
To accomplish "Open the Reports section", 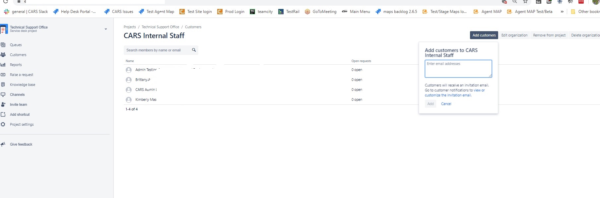I will click(16, 65).
